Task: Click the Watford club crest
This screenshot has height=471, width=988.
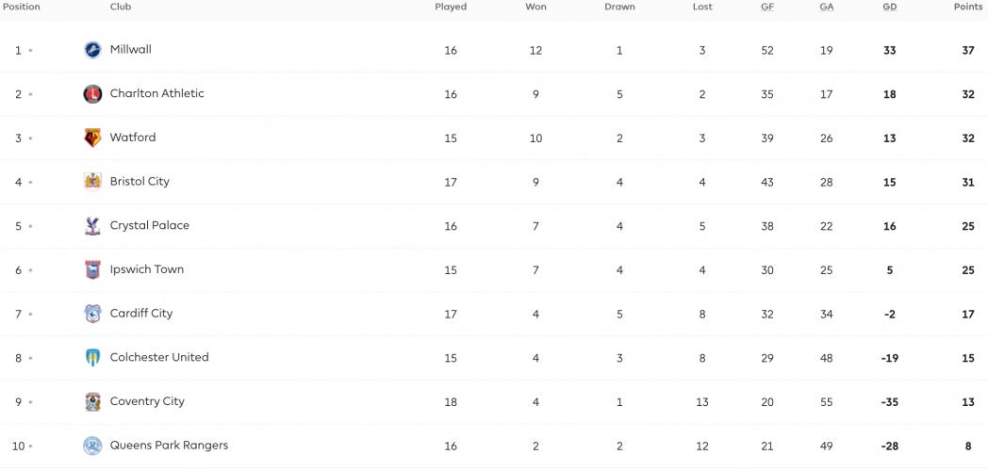Action: (92, 138)
